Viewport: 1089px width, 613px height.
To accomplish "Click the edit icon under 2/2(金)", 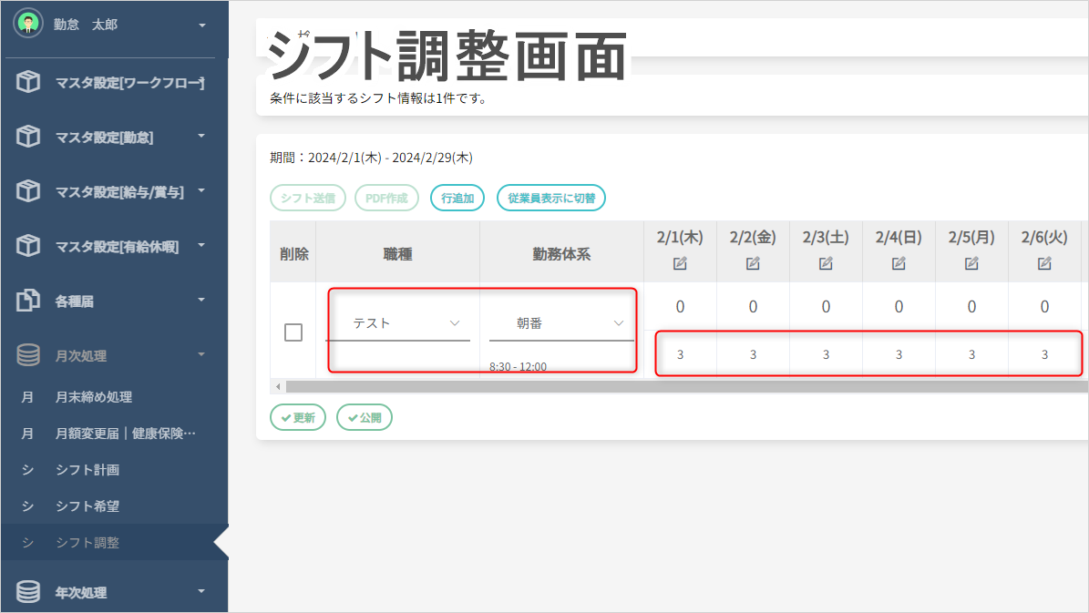I will pyautogui.click(x=753, y=263).
